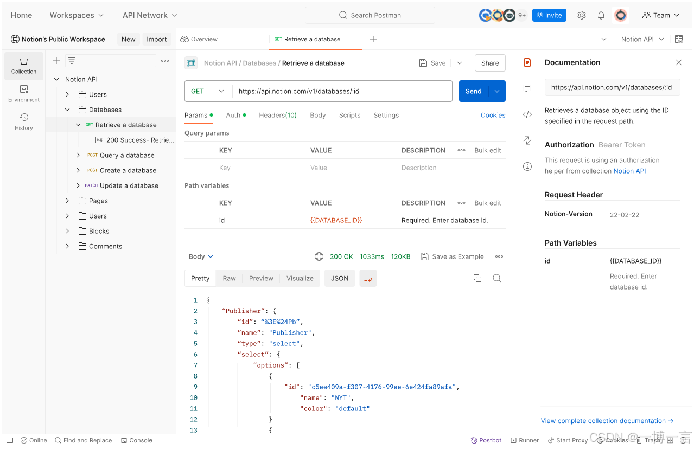This screenshot has height=449, width=694.
Task: Open the request Info icon
Action: tap(527, 166)
